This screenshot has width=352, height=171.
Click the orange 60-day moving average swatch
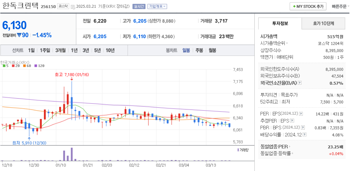pyautogui.click(x=24, y=66)
